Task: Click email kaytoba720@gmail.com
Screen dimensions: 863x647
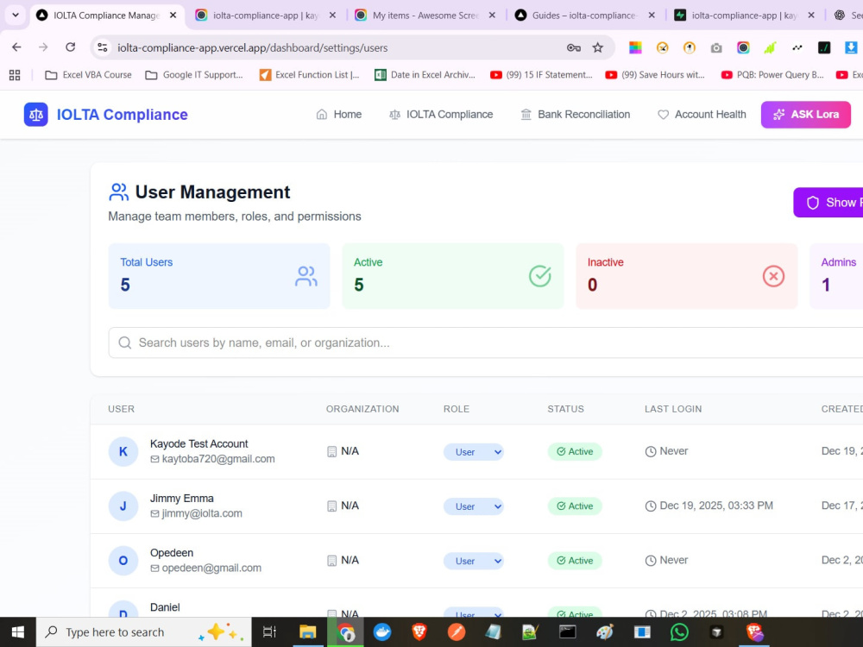Action: [218, 459]
